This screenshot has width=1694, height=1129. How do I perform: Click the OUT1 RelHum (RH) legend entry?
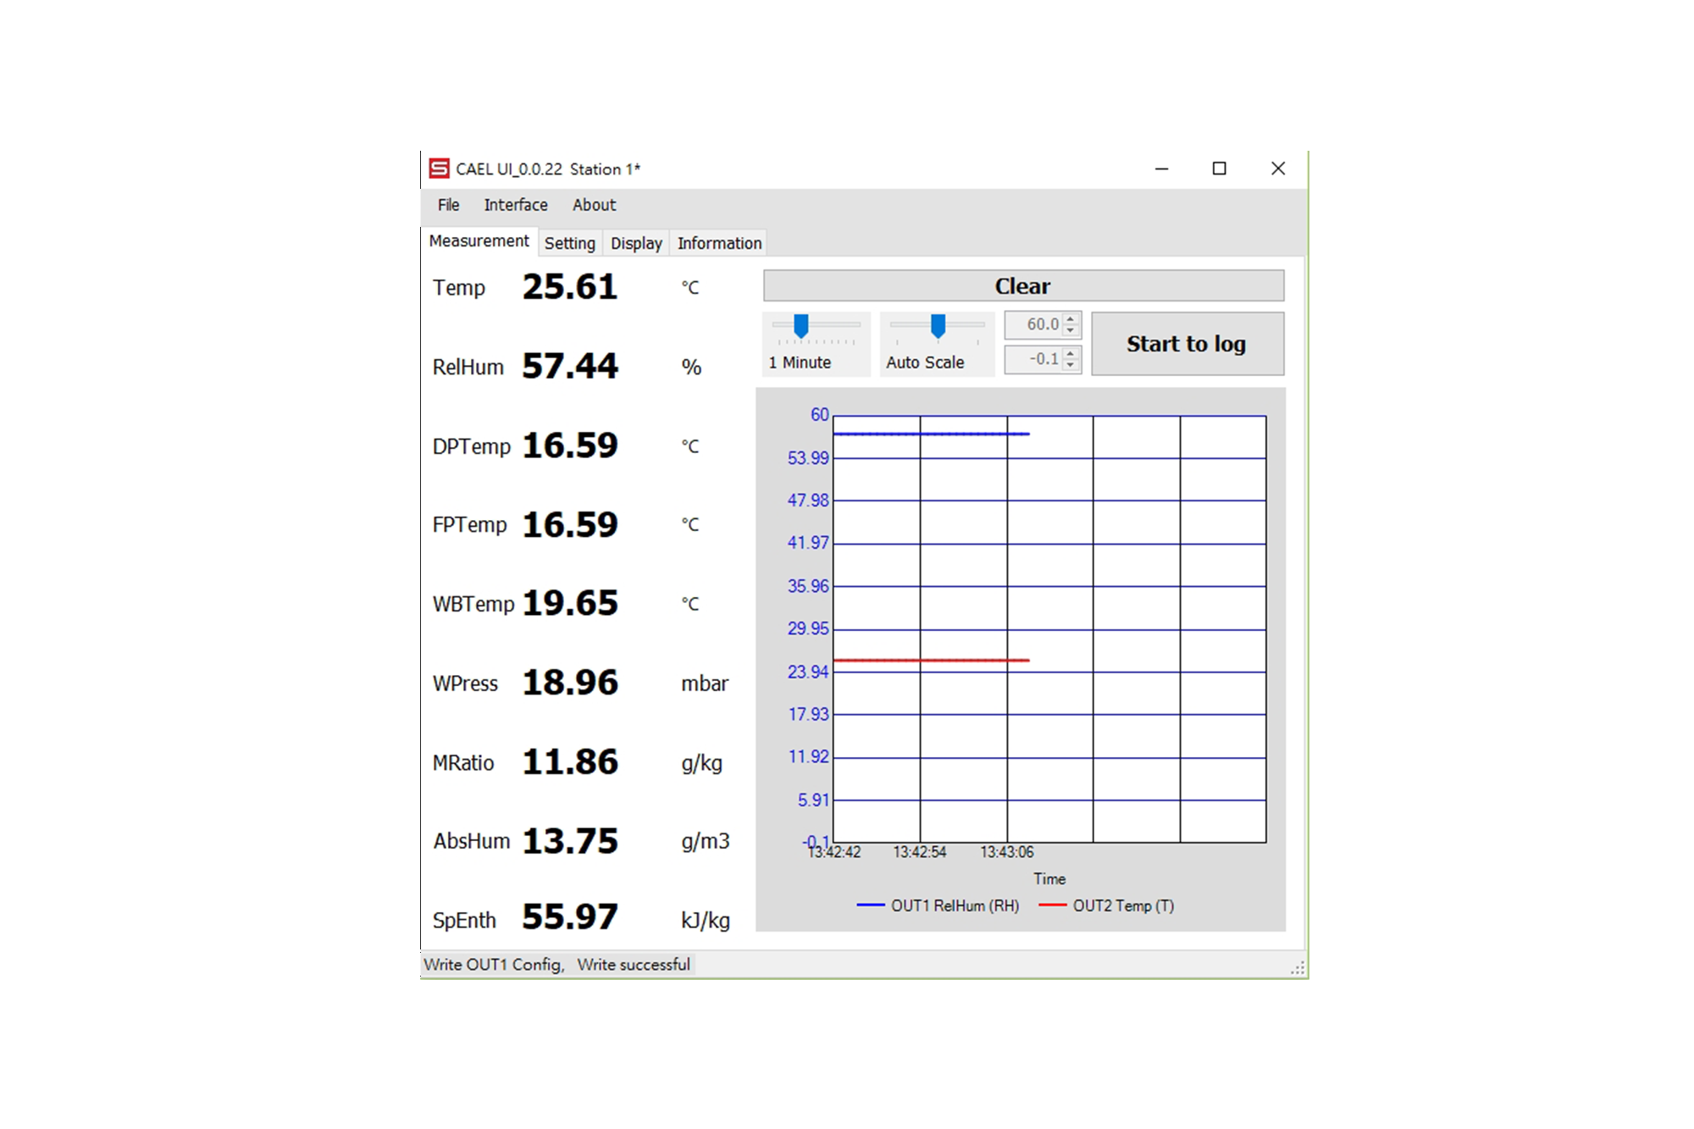coord(938,905)
